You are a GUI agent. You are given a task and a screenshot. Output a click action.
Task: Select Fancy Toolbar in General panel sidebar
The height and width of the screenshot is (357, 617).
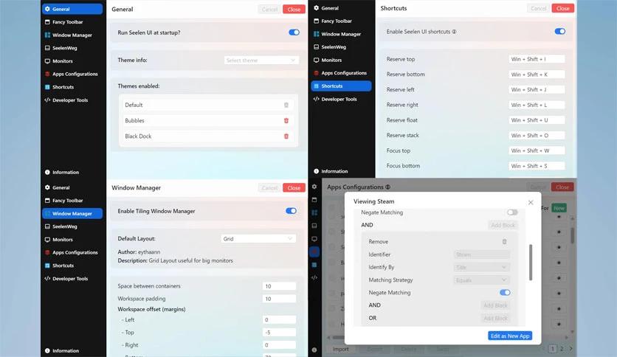click(x=72, y=22)
